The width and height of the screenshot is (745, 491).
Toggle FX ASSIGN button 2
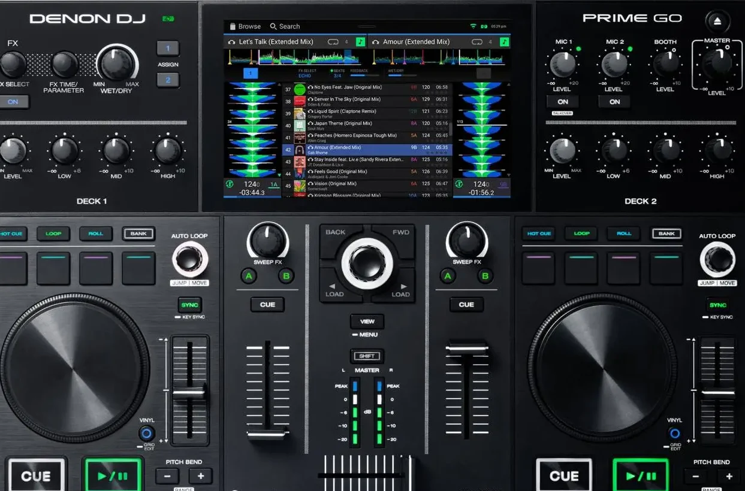(168, 80)
